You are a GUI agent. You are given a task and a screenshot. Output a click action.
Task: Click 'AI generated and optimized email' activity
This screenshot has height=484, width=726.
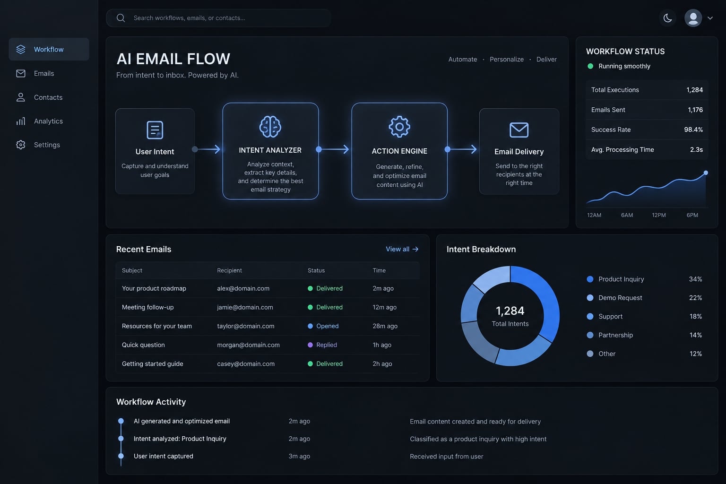tap(181, 421)
